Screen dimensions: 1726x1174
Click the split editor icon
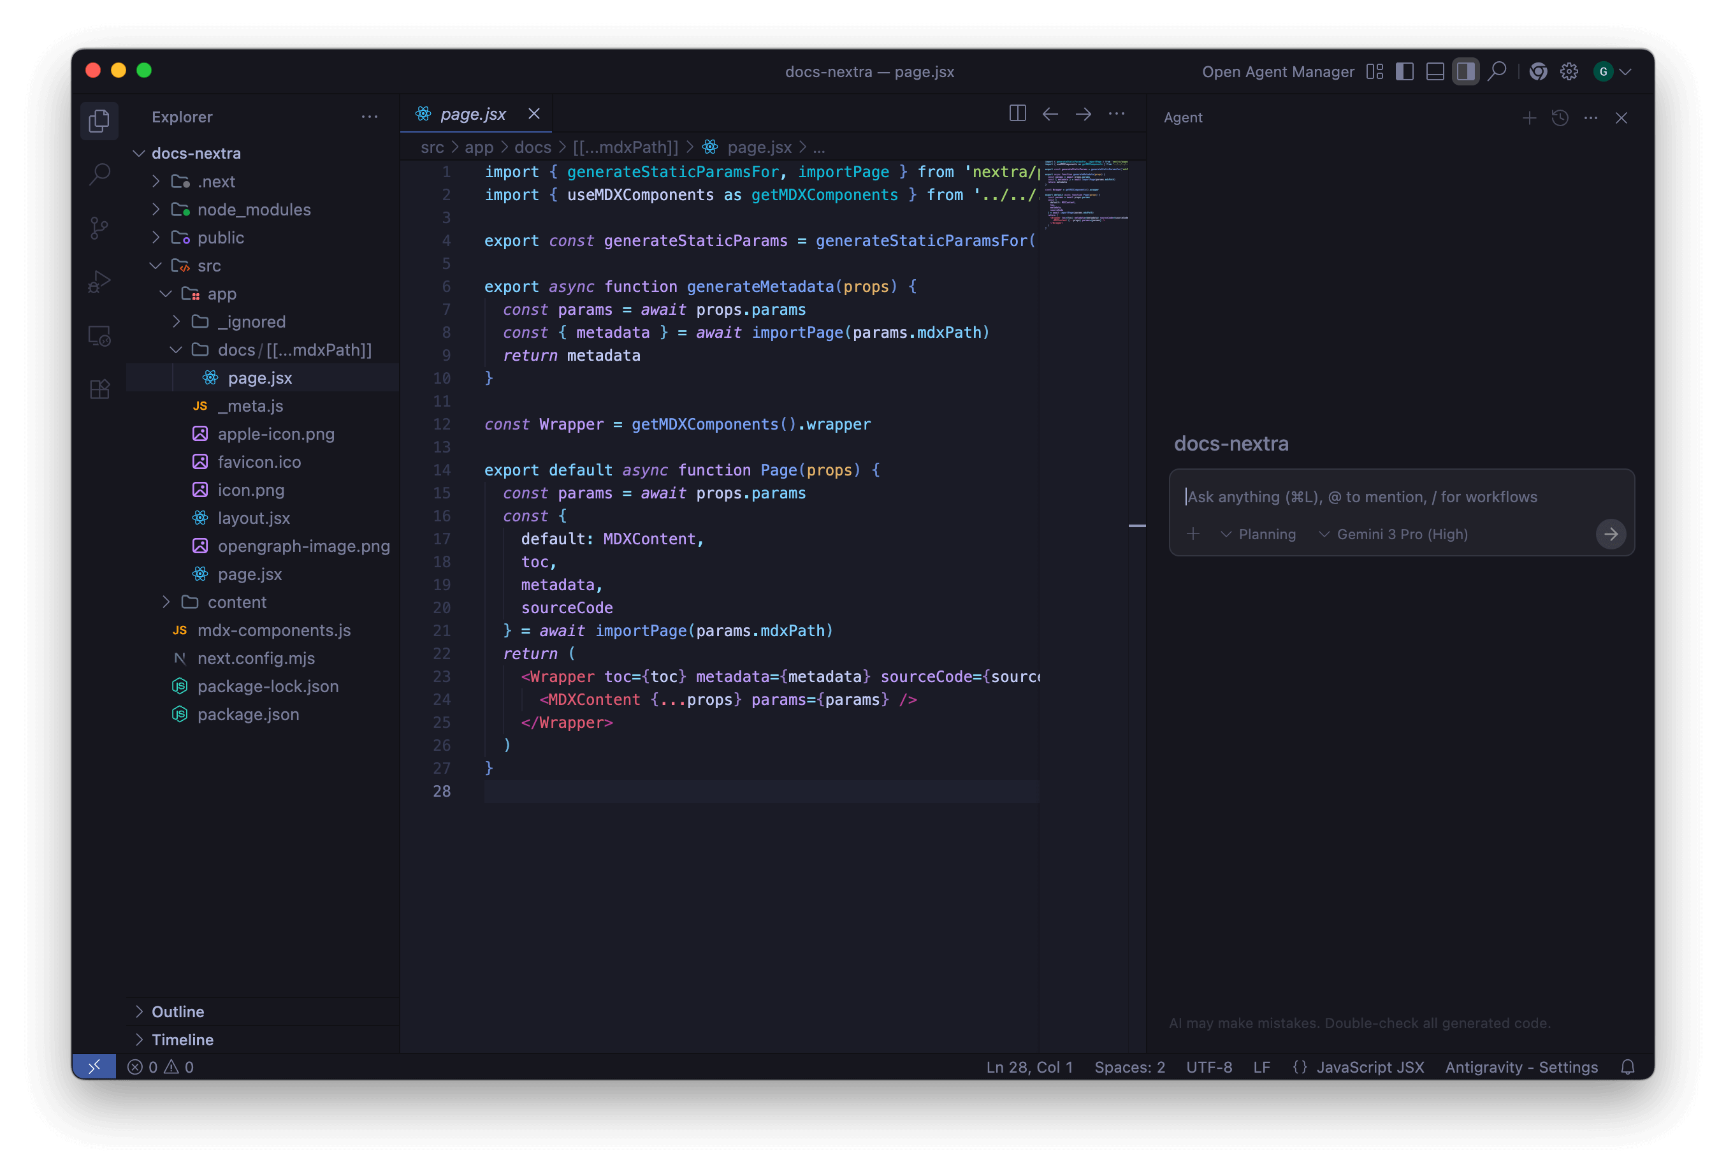point(1017,113)
